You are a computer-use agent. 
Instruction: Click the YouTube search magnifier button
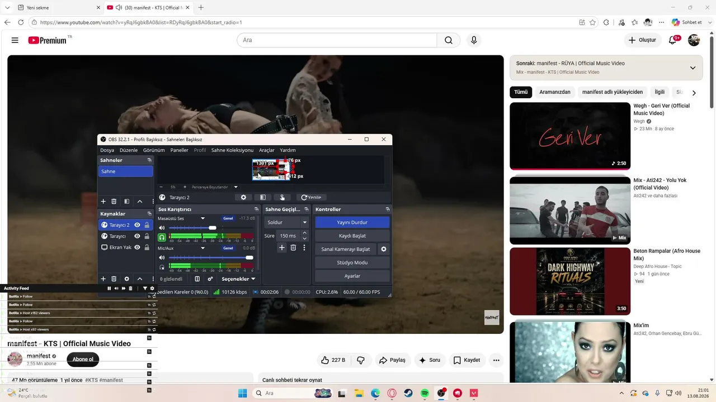point(449,40)
